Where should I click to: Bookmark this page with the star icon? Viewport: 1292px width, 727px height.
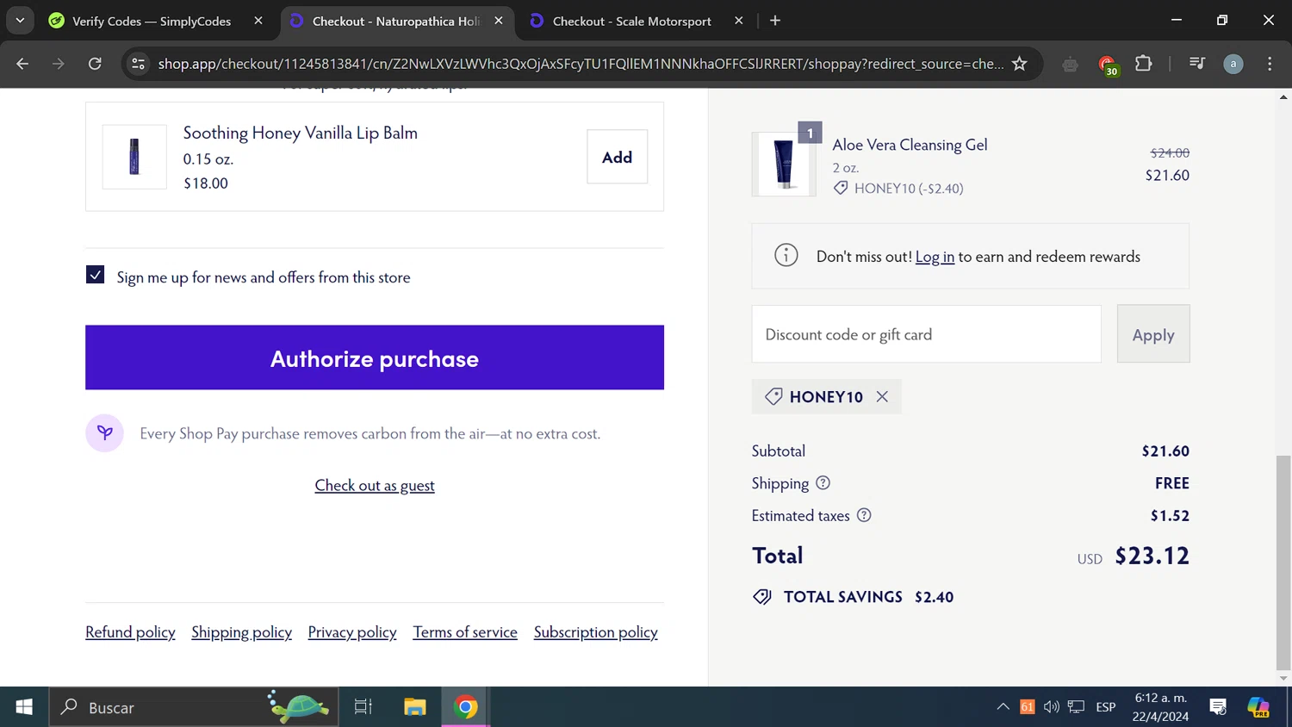point(1020,64)
